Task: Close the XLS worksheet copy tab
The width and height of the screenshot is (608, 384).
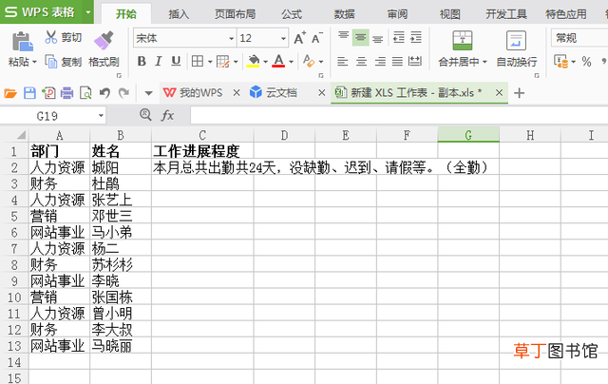Action: click(x=499, y=93)
